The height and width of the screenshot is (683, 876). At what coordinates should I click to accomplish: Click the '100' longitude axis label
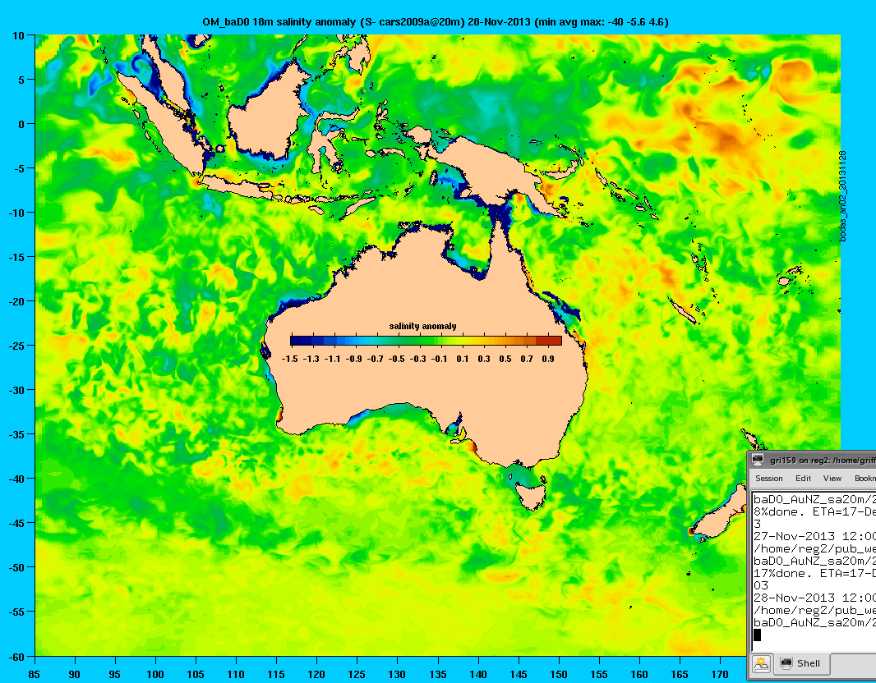pyautogui.click(x=154, y=674)
